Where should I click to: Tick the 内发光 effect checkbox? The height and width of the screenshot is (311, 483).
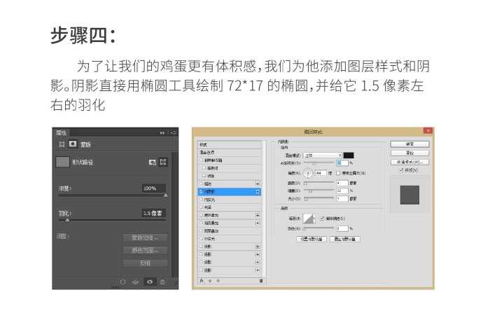coord(202,200)
